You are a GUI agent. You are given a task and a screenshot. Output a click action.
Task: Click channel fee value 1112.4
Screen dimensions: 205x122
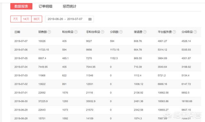(x=138, y=75)
